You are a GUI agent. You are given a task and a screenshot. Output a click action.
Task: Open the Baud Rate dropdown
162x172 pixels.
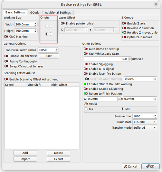tap(145, 122)
